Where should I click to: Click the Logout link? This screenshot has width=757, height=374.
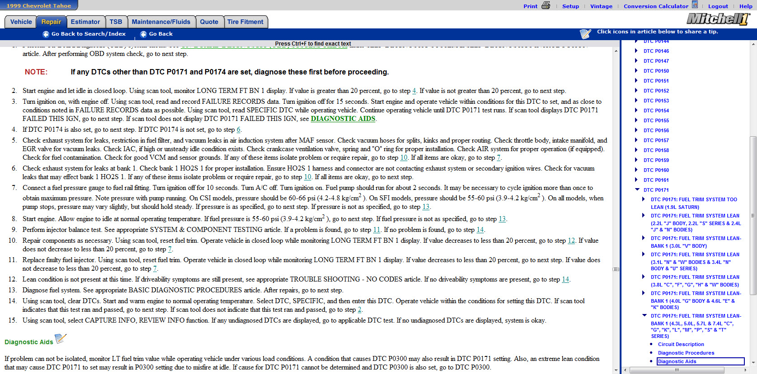pyautogui.click(x=718, y=6)
